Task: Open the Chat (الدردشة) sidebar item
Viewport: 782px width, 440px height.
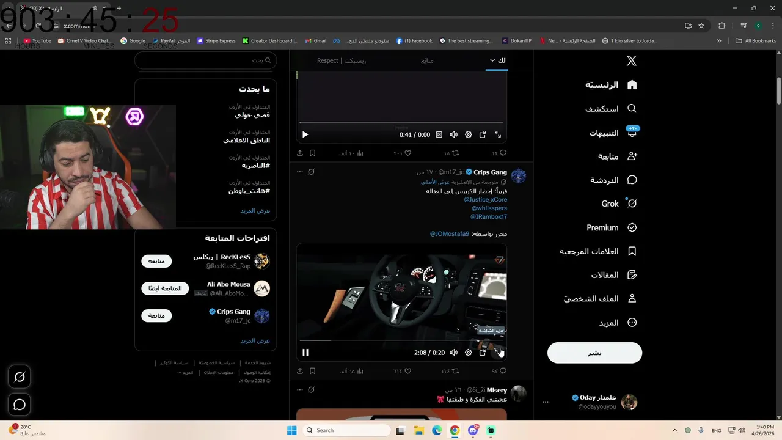Action: pyautogui.click(x=614, y=180)
